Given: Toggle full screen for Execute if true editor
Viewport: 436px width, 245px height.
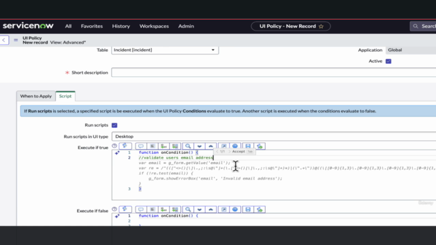Looking at the screenshot, I should pos(224,146).
